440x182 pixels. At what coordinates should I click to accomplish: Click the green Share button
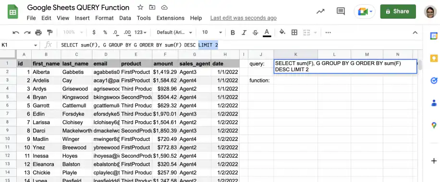pyautogui.click(x=398, y=11)
